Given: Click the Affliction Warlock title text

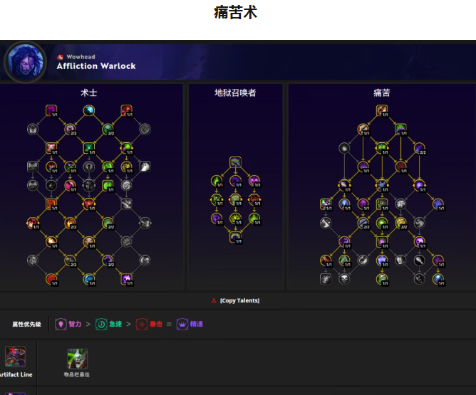Looking at the screenshot, I should (96, 66).
